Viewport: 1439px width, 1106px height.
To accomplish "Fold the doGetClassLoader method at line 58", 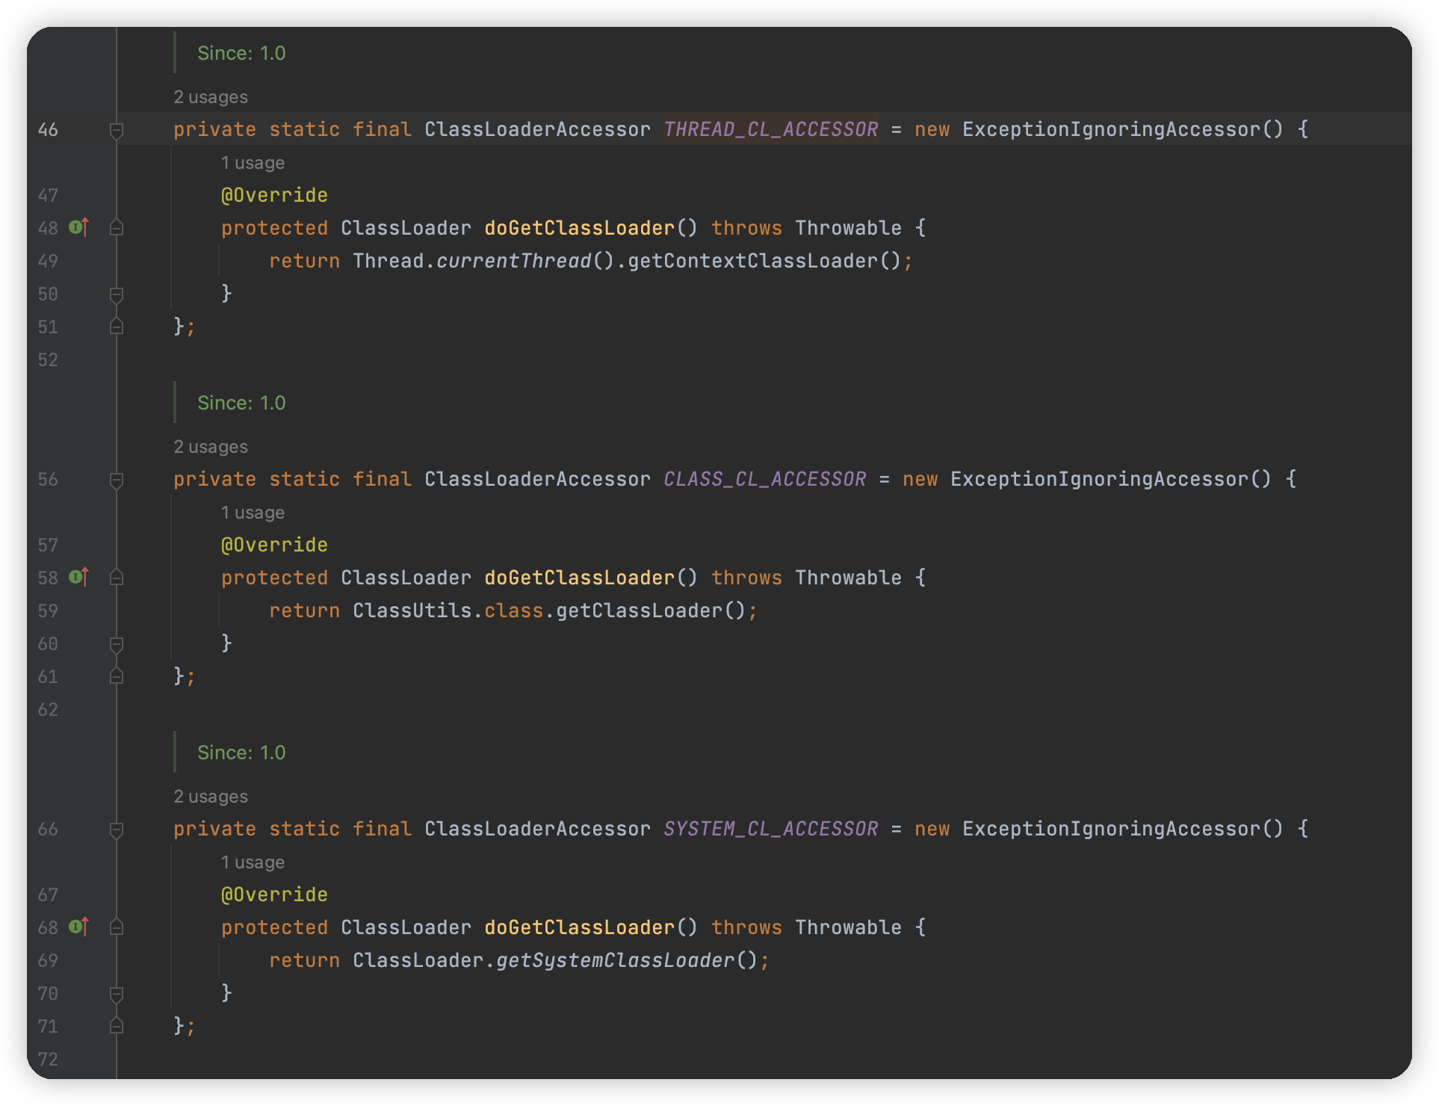I will [117, 577].
